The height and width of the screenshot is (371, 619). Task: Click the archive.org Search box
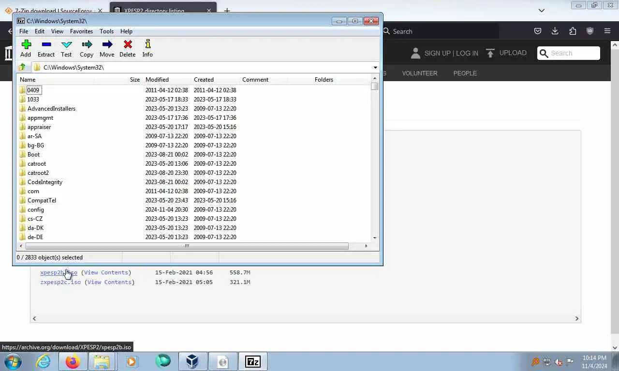click(x=569, y=53)
